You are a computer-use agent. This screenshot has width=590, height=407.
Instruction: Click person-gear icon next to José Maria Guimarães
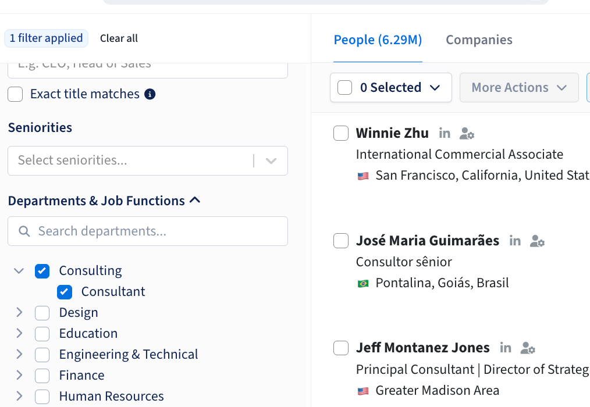tap(537, 241)
